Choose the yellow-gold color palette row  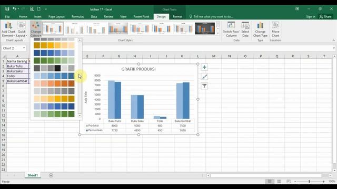[x=54, y=45]
